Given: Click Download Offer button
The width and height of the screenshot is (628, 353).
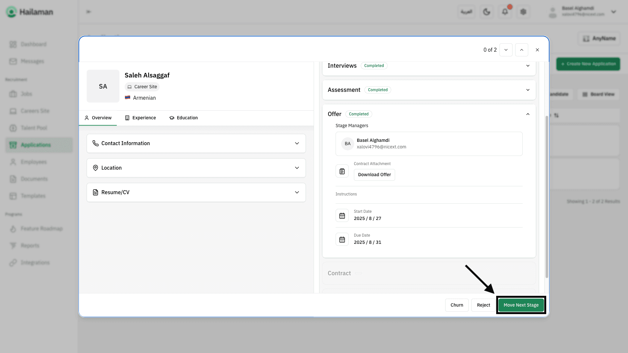Looking at the screenshot, I should pyautogui.click(x=375, y=175).
